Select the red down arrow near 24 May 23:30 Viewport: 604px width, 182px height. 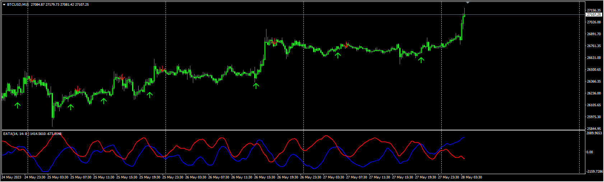coord(32,79)
